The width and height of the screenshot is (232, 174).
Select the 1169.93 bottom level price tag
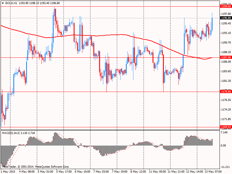point(226,127)
